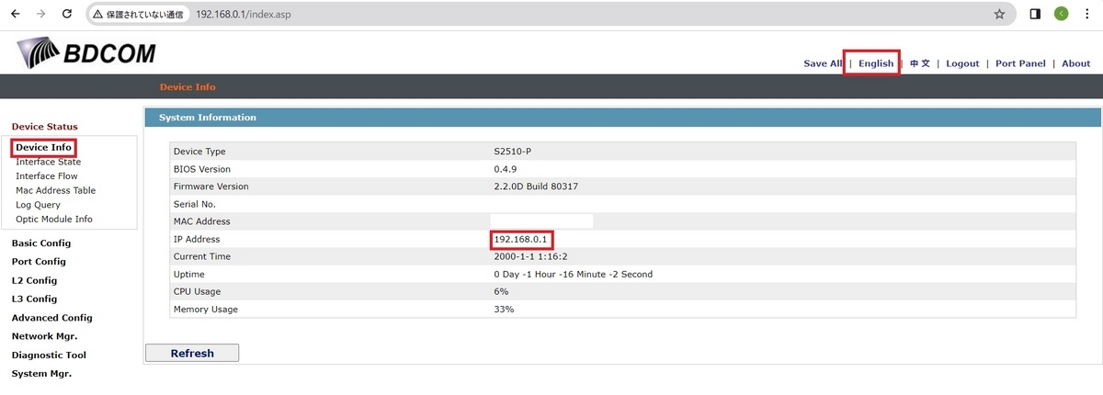Open the Chrome three-dot menu
The image size is (1103, 395).
click(1087, 15)
